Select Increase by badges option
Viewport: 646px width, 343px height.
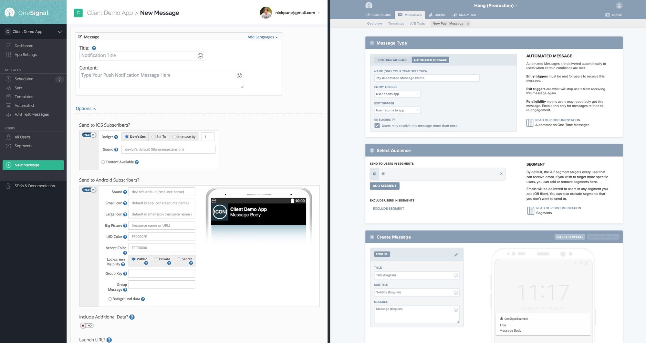point(184,137)
